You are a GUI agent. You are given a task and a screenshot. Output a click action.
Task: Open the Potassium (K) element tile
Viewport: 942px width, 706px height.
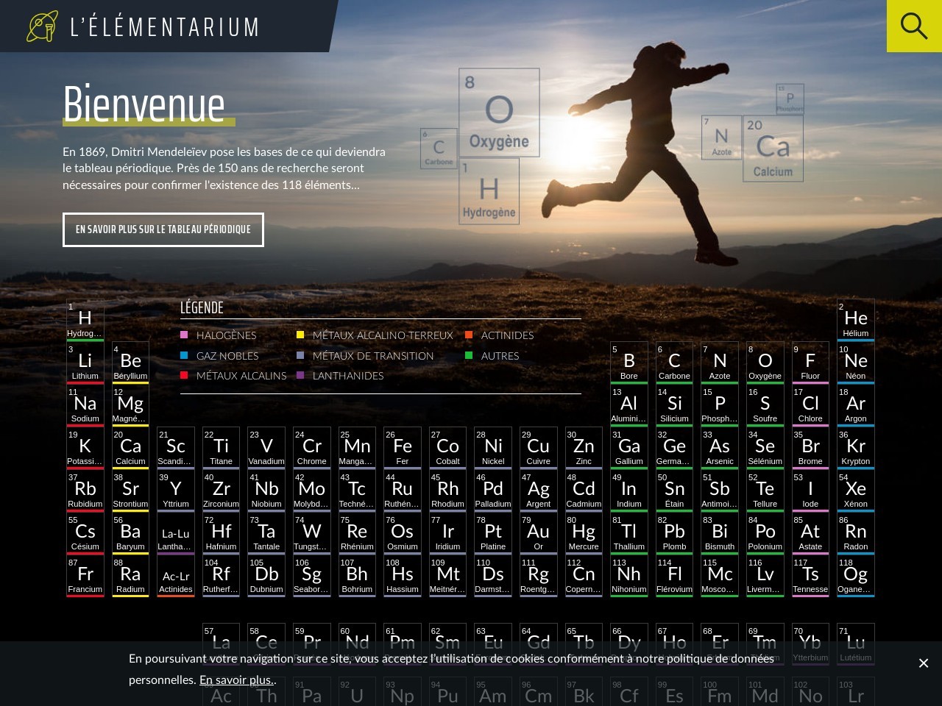click(85, 448)
